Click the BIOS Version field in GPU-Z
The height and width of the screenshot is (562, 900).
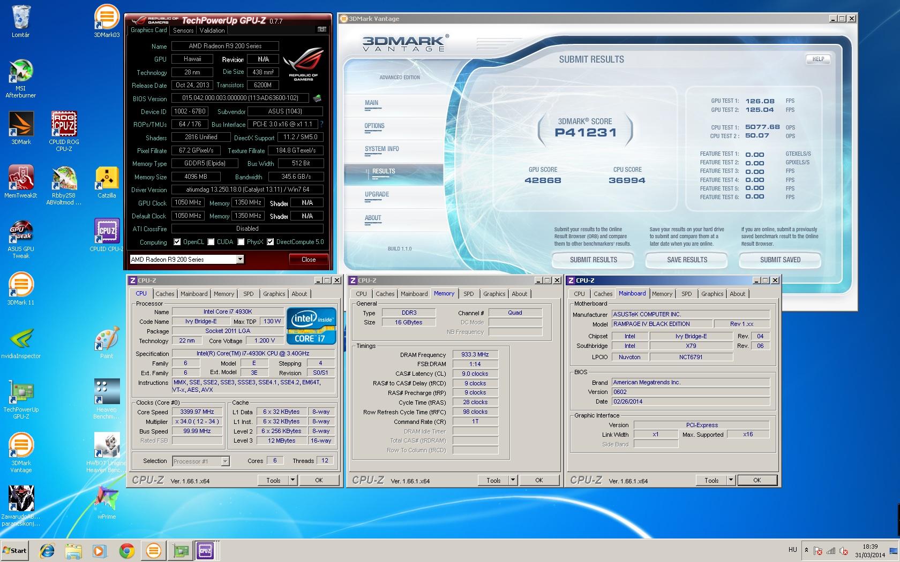pos(240,98)
